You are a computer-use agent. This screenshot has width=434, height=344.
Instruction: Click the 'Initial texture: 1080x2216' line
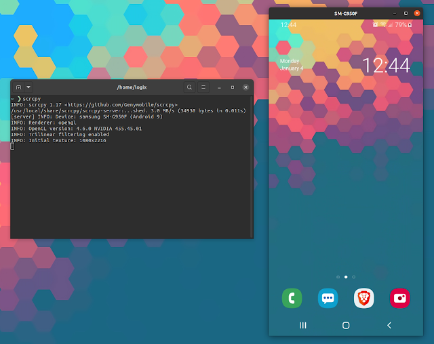click(58, 141)
